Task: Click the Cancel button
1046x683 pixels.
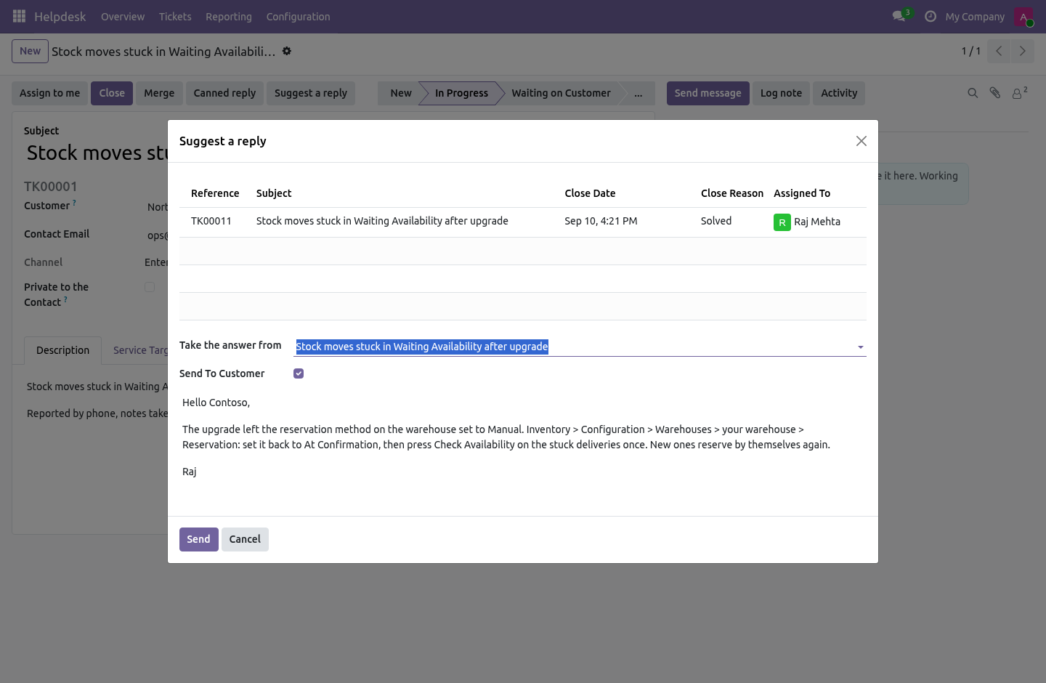Action: pyautogui.click(x=245, y=539)
